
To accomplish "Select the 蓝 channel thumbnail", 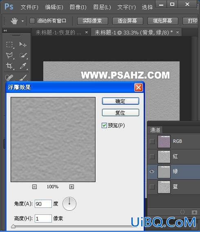I will tap(164, 187).
